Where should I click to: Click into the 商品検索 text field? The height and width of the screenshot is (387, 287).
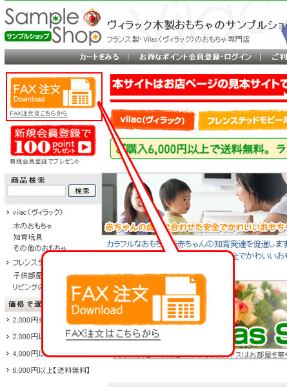point(37,191)
